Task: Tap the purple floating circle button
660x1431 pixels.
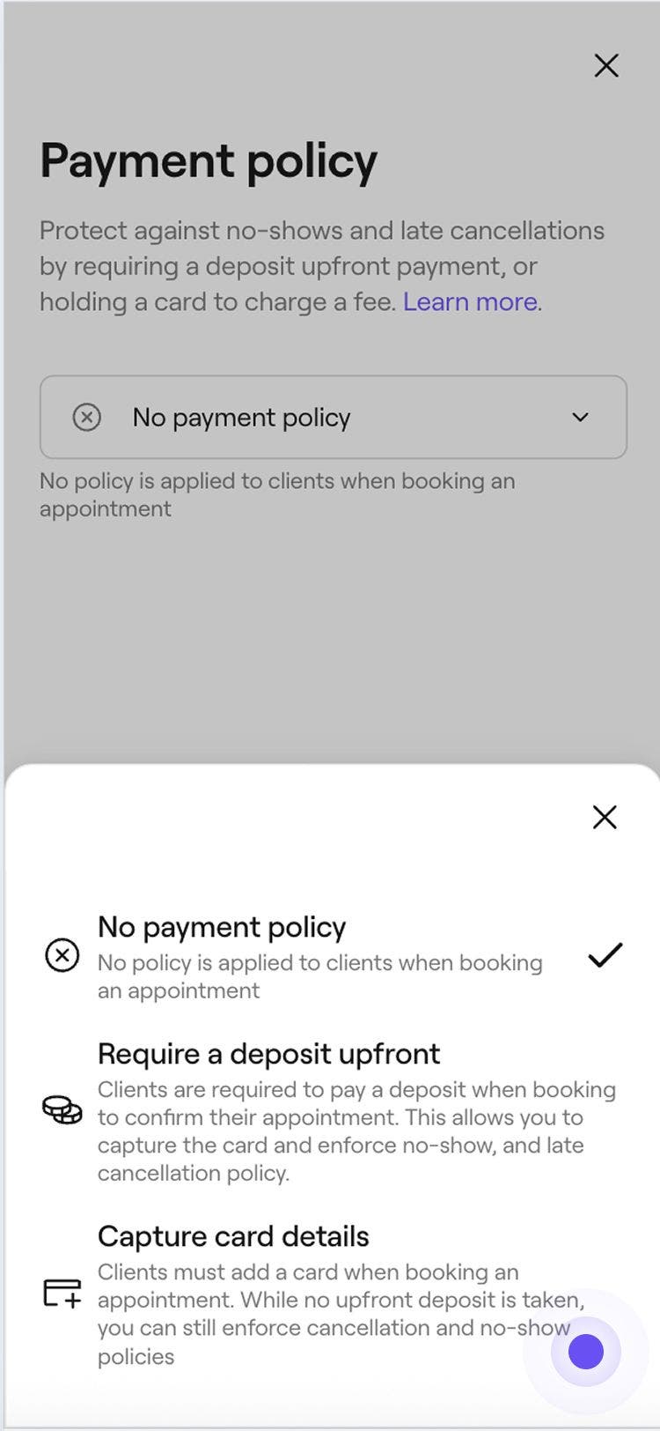Action: (586, 1351)
